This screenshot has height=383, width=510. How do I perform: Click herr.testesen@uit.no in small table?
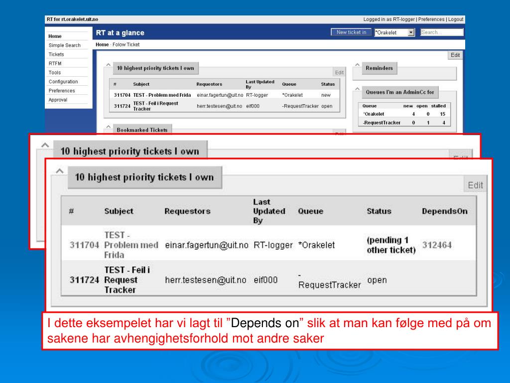219,106
